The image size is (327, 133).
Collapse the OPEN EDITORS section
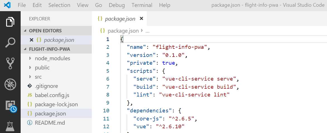[x=25, y=31]
